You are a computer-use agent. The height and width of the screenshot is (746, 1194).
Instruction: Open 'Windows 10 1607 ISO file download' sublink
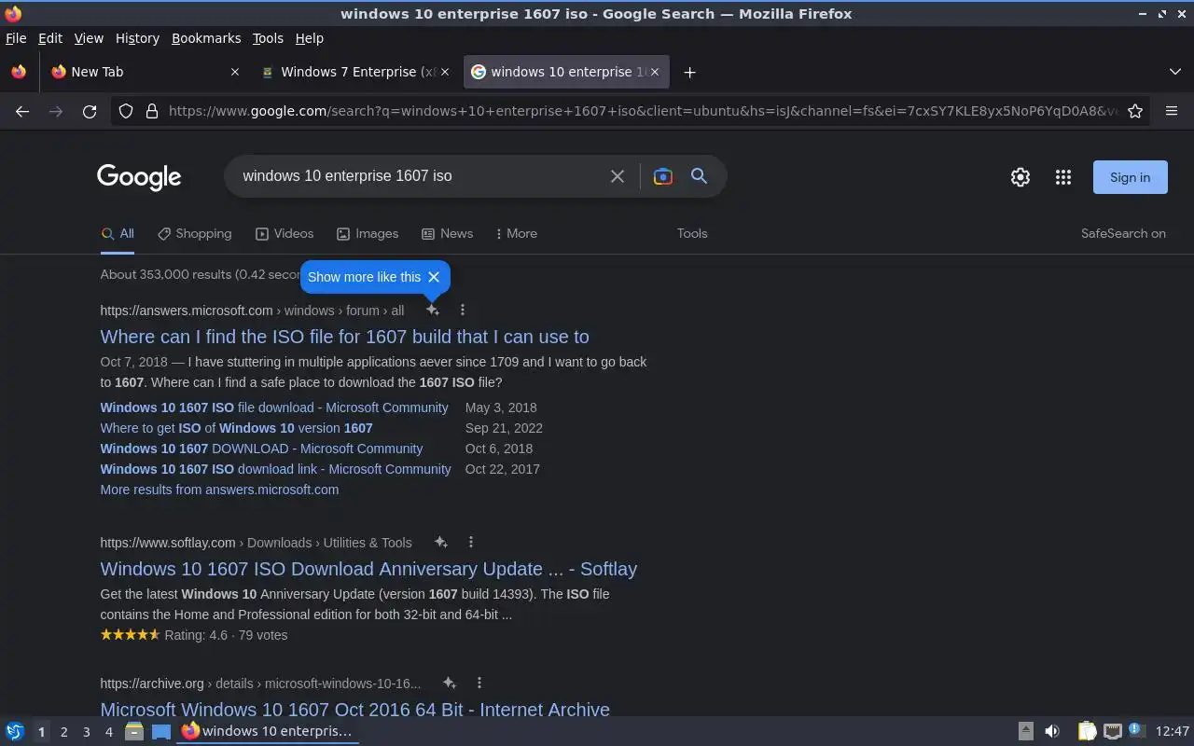pyautogui.click(x=274, y=408)
